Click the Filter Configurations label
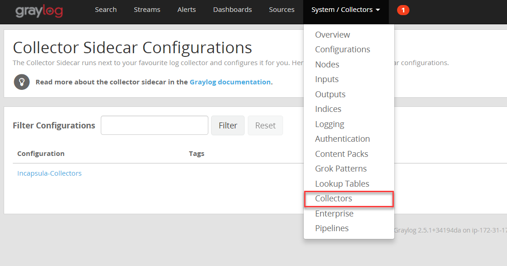The width and height of the screenshot is (507, 266). pyautogui.click(x=54, y=126)
